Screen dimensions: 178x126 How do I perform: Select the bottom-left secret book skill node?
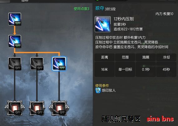[15, 108]
